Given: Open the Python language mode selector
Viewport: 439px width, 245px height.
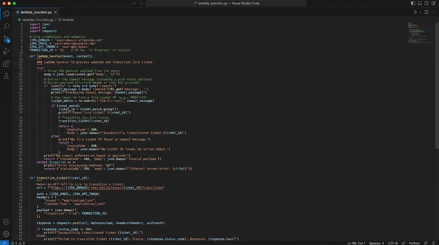Looking at the screenshot, I should 414,243.
